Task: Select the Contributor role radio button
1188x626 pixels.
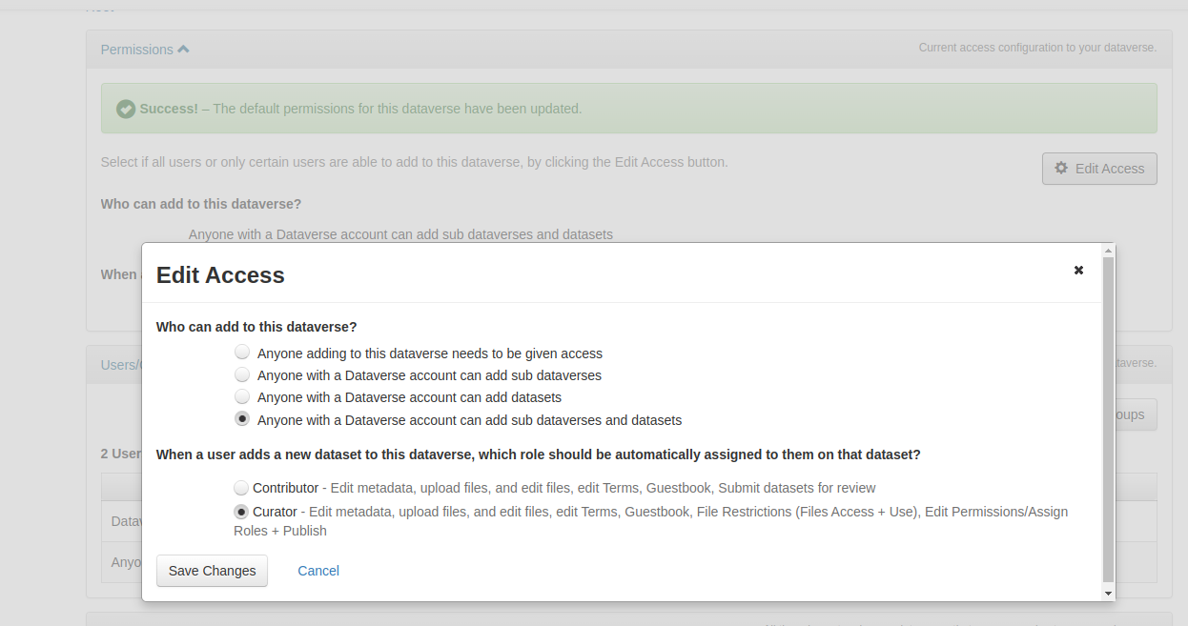Action: (x=241, y=488)
